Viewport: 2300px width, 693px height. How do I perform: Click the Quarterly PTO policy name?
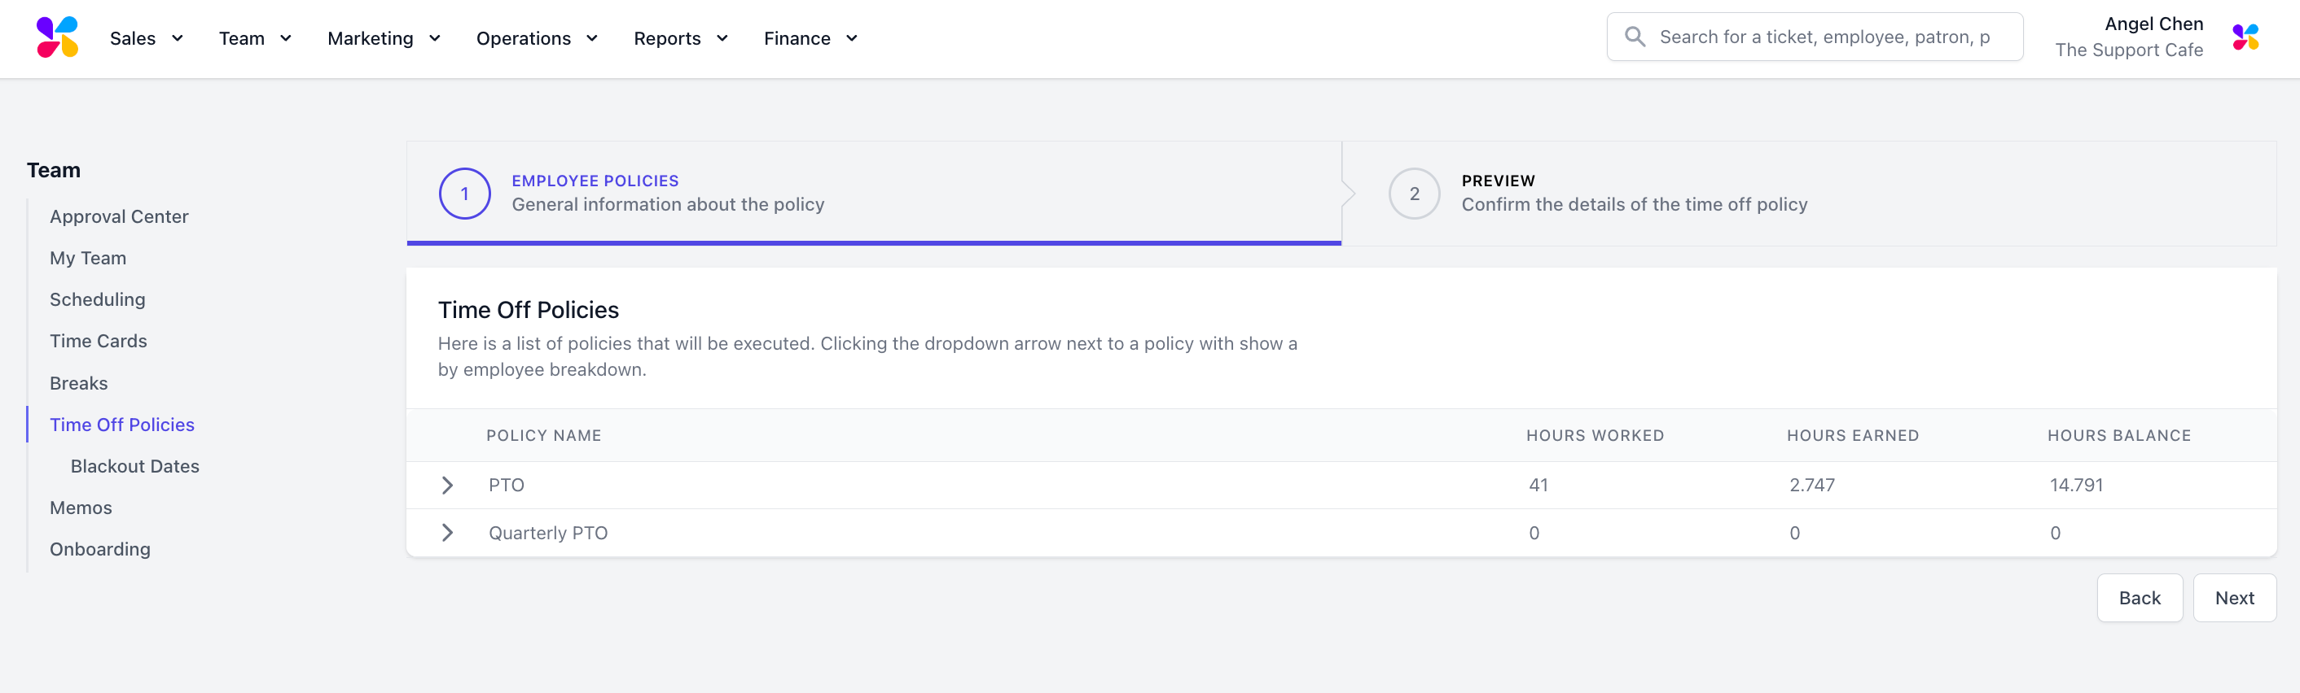pos(547,533)
